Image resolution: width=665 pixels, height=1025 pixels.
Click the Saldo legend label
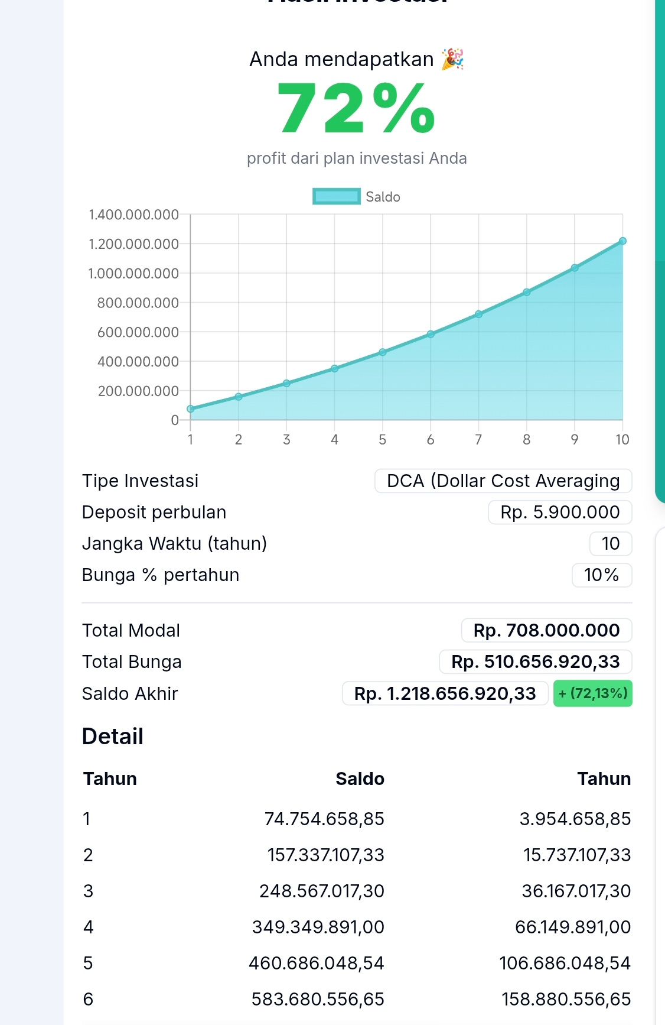383,197
